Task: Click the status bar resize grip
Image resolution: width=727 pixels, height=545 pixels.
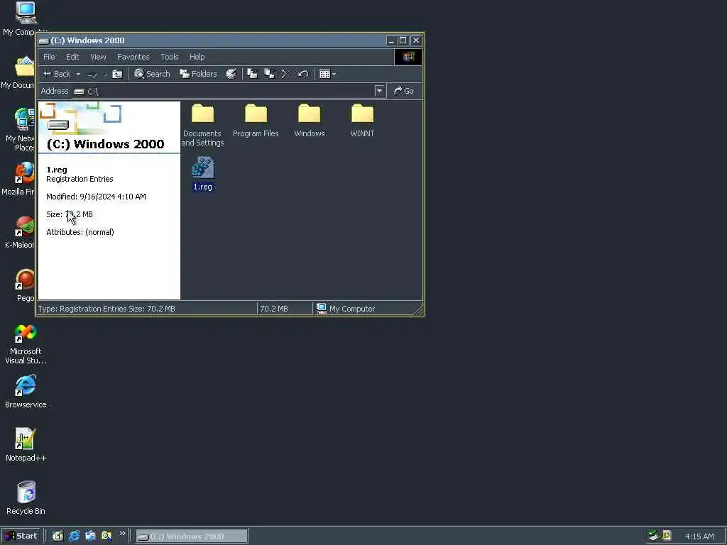Action: click(x=419, y=311)
